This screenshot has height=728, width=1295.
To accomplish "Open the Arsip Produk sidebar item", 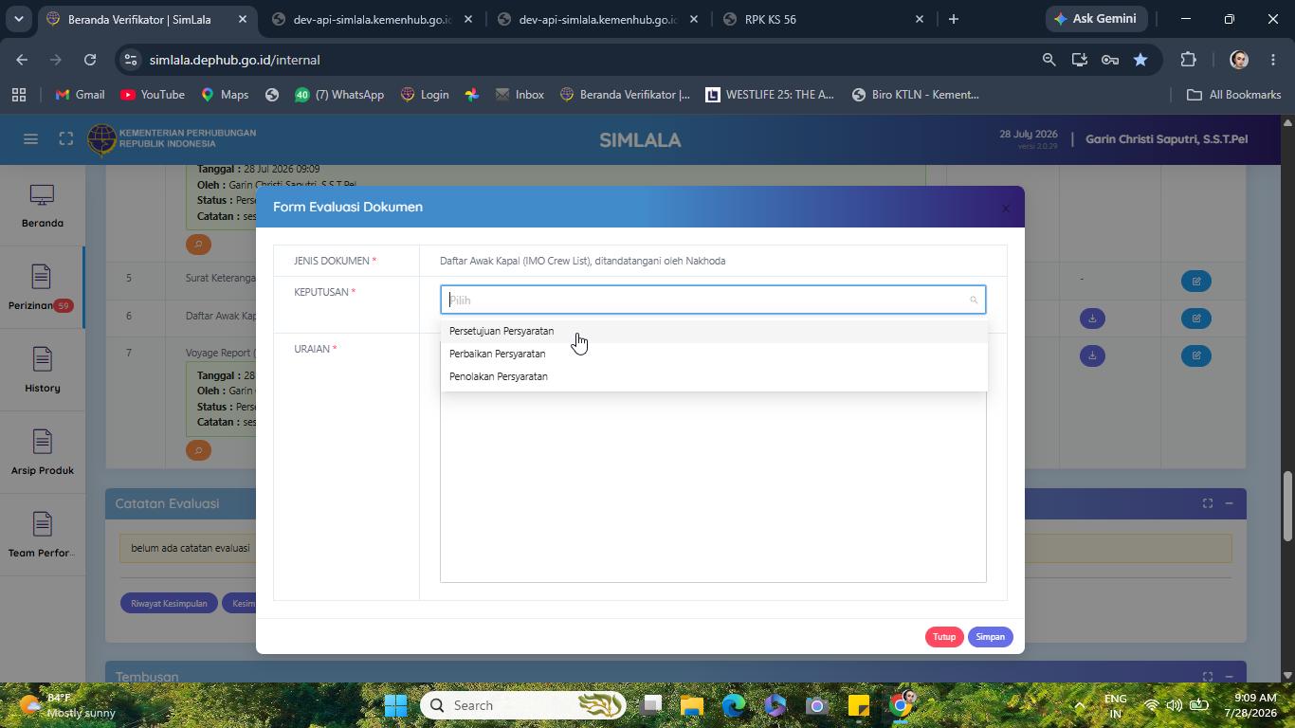I will [x=42, y=453].
